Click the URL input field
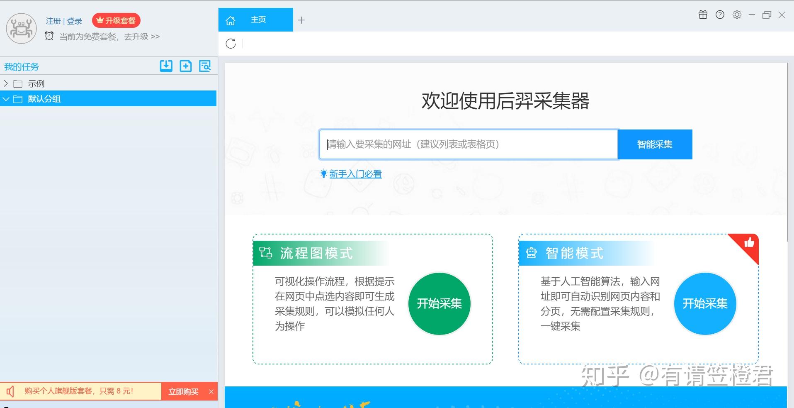This screenshot has height=408, width=794. (469, 144)
